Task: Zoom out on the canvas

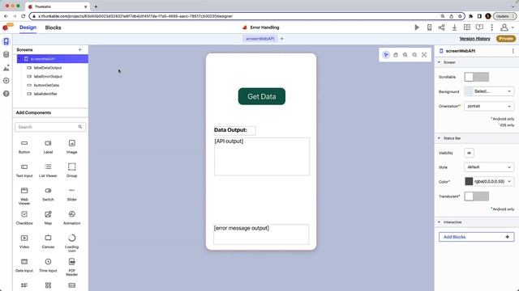Action: click(414, 55)
